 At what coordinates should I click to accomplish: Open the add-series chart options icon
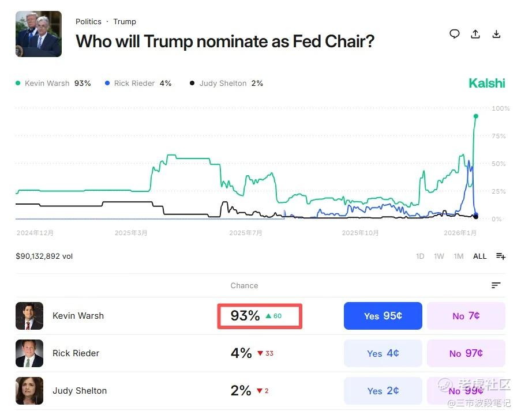click(500, 256)
